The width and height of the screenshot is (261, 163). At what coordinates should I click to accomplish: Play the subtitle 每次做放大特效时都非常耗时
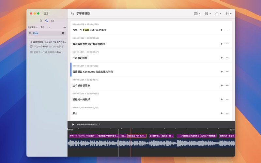pos(222,44)
